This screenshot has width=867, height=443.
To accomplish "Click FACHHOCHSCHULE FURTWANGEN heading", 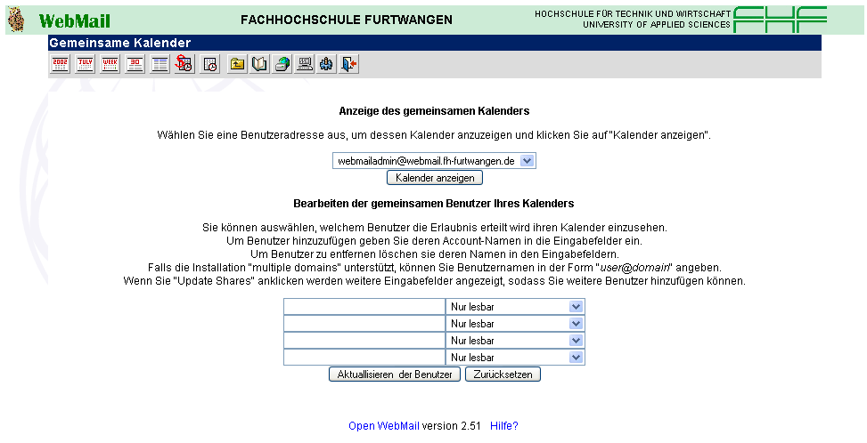I will [347, 20].
